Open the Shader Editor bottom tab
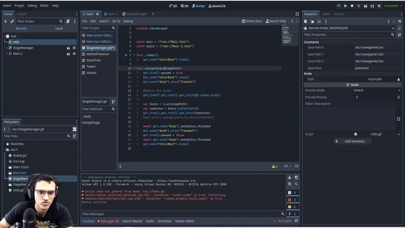The width and height of the screenshot is (405, 228). (184, 221)
